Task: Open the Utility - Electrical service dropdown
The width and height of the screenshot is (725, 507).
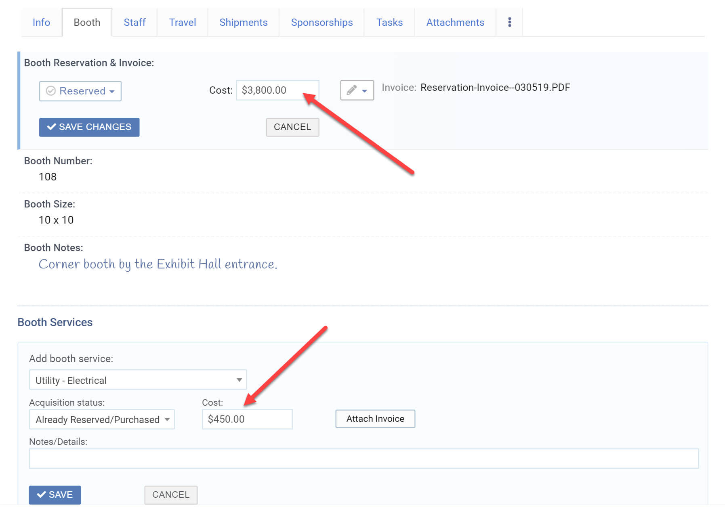Action: pos(137,379)
